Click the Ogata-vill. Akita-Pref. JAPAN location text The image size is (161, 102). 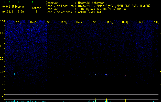114,6
